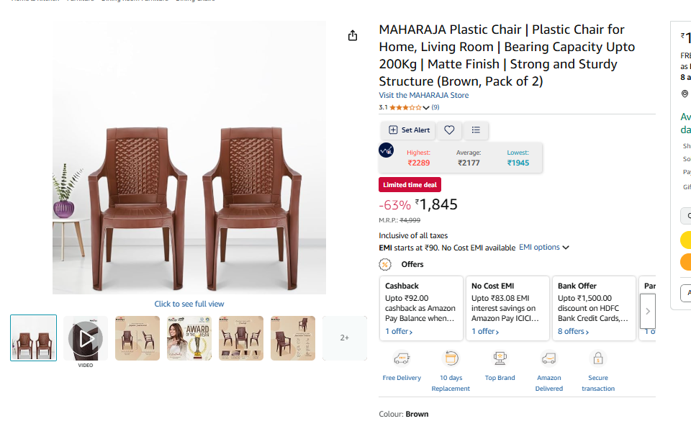This screenshot has height=421, width=691.
Task: Click the 10 days Replacement icon
Action: tap(451, 358)
